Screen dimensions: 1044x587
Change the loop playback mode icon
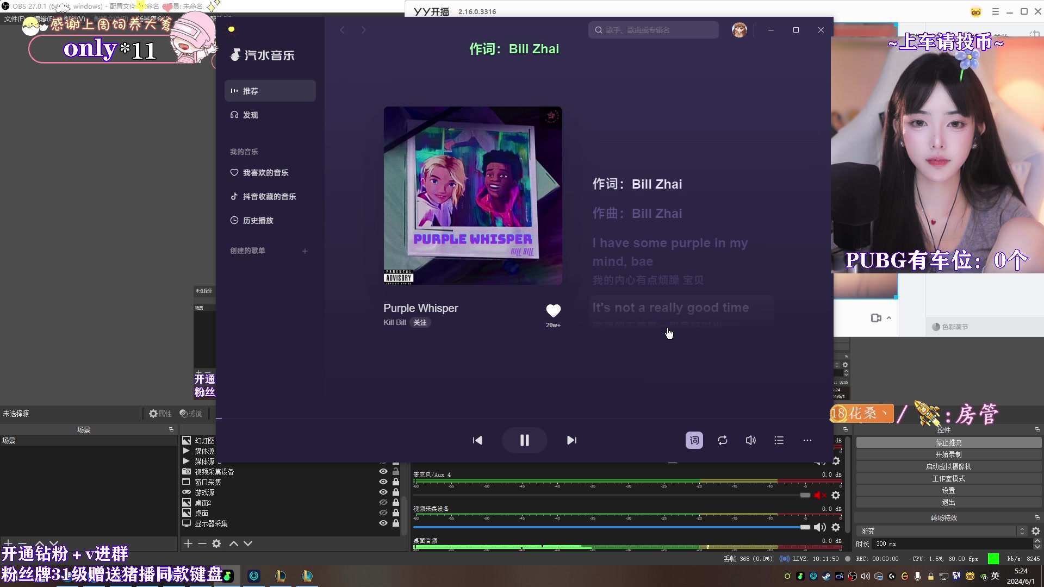(723, 440)
